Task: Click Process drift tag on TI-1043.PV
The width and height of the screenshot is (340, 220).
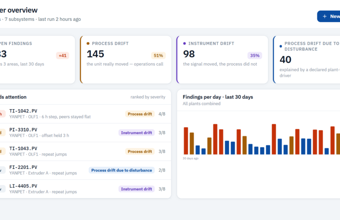Action: pos(140,152)
